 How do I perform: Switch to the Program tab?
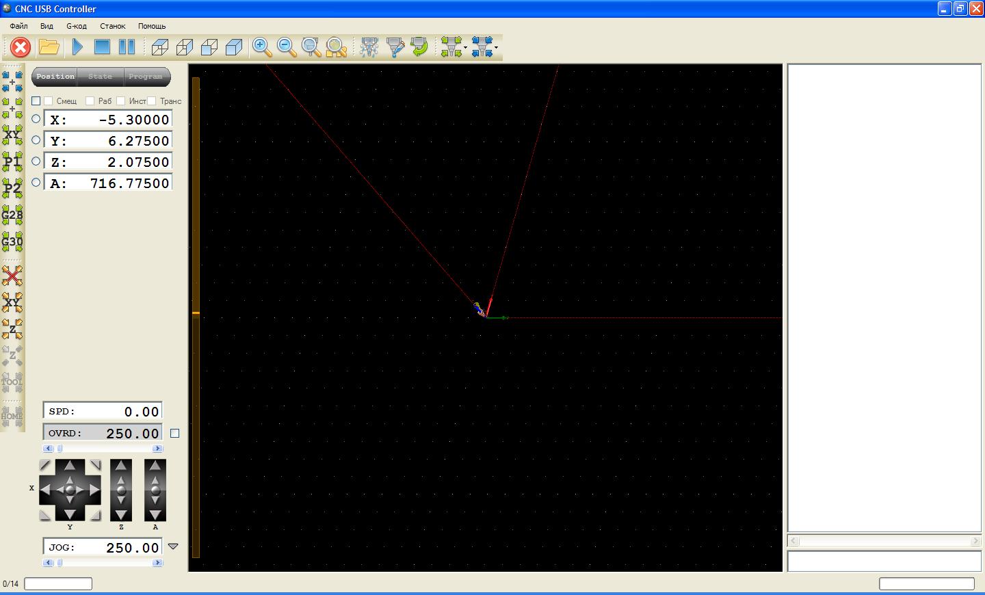pyautogui.click(x=146, y=77)
